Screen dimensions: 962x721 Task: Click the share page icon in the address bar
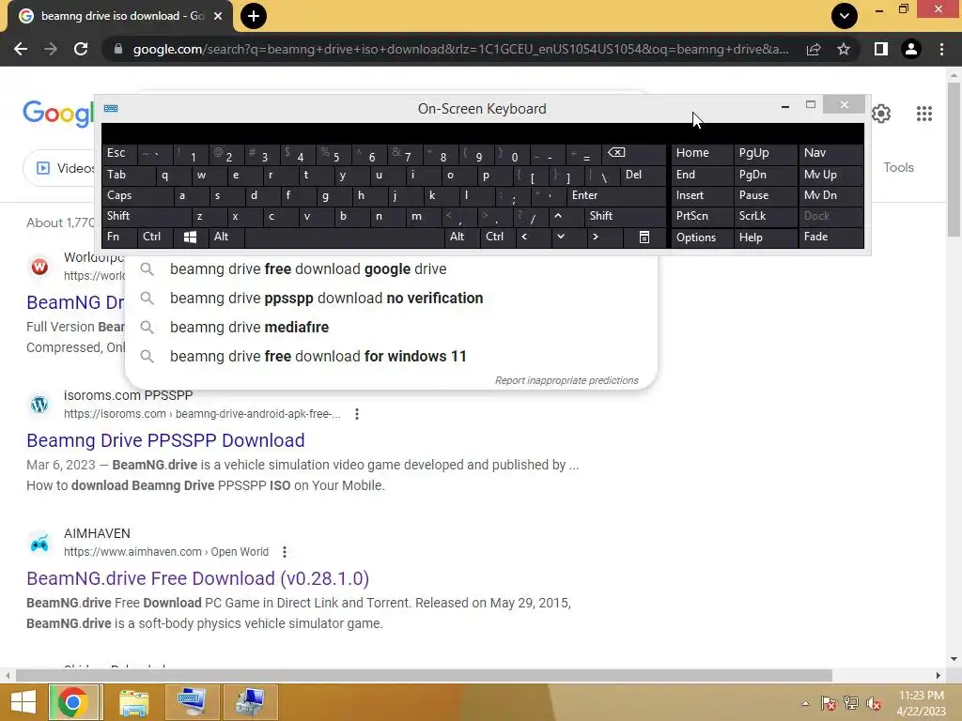click(x=814, y=49)
